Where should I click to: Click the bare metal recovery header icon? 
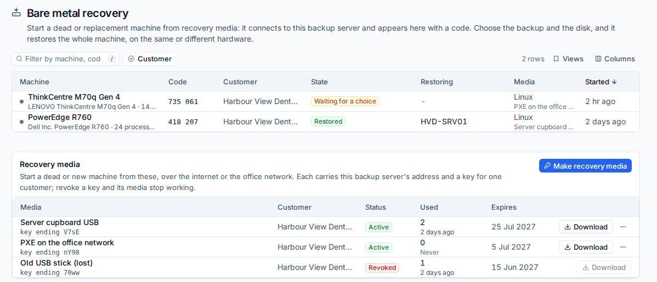pos(16,12)
